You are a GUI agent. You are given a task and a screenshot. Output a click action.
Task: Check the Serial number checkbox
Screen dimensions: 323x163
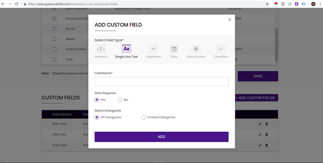click(x=54, y=49)
